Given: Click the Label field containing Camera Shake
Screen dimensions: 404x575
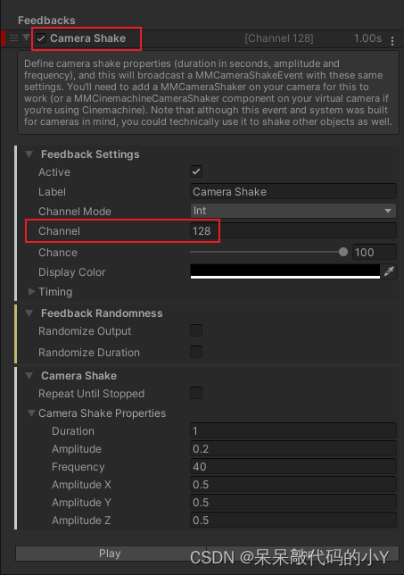Looking at the screenshot, I should [x=293, y=191].
